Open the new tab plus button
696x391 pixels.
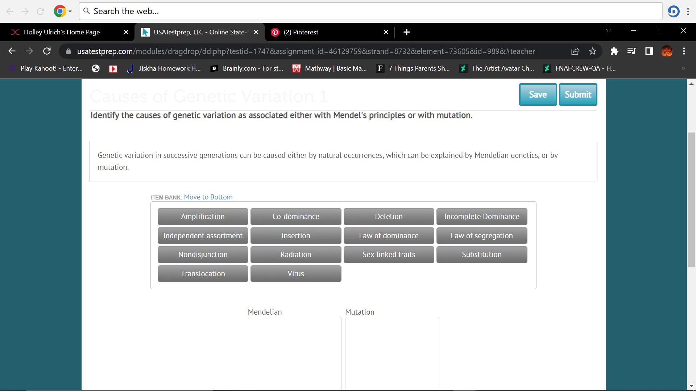406,32
